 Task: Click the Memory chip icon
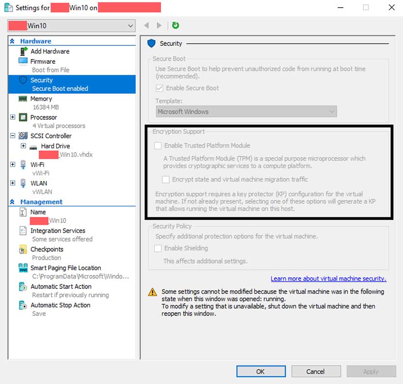click(x=23, y=99)
